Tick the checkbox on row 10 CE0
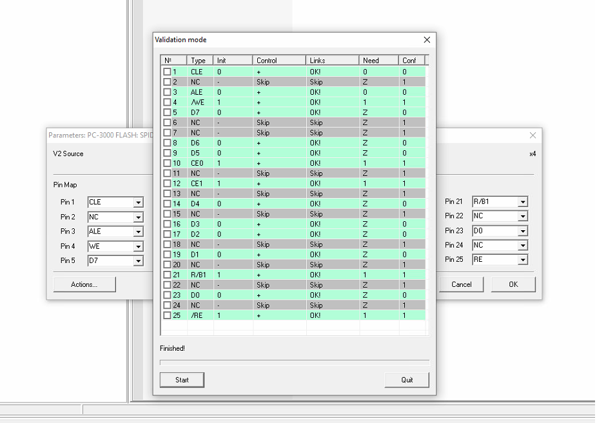The height and width of the screenshot is (423, 597). [167, 163]
